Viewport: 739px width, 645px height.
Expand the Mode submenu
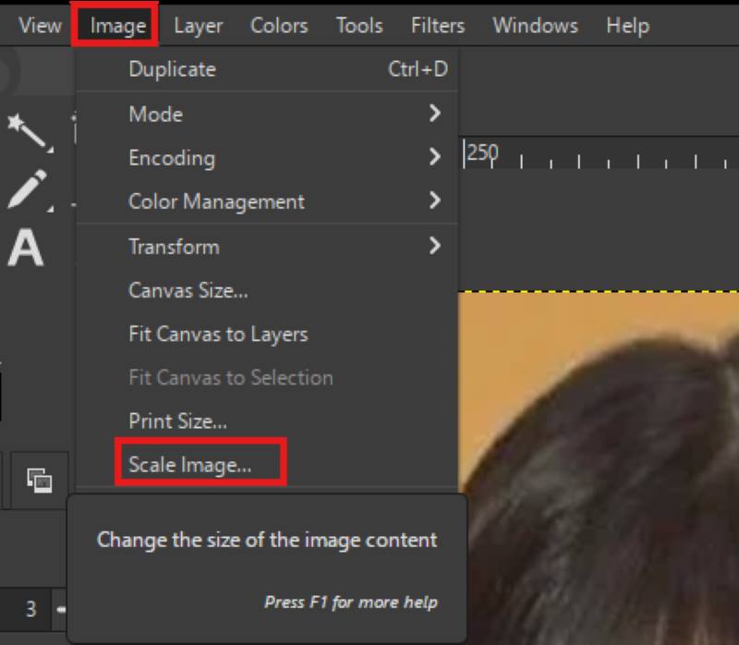(x=267, y=114)
